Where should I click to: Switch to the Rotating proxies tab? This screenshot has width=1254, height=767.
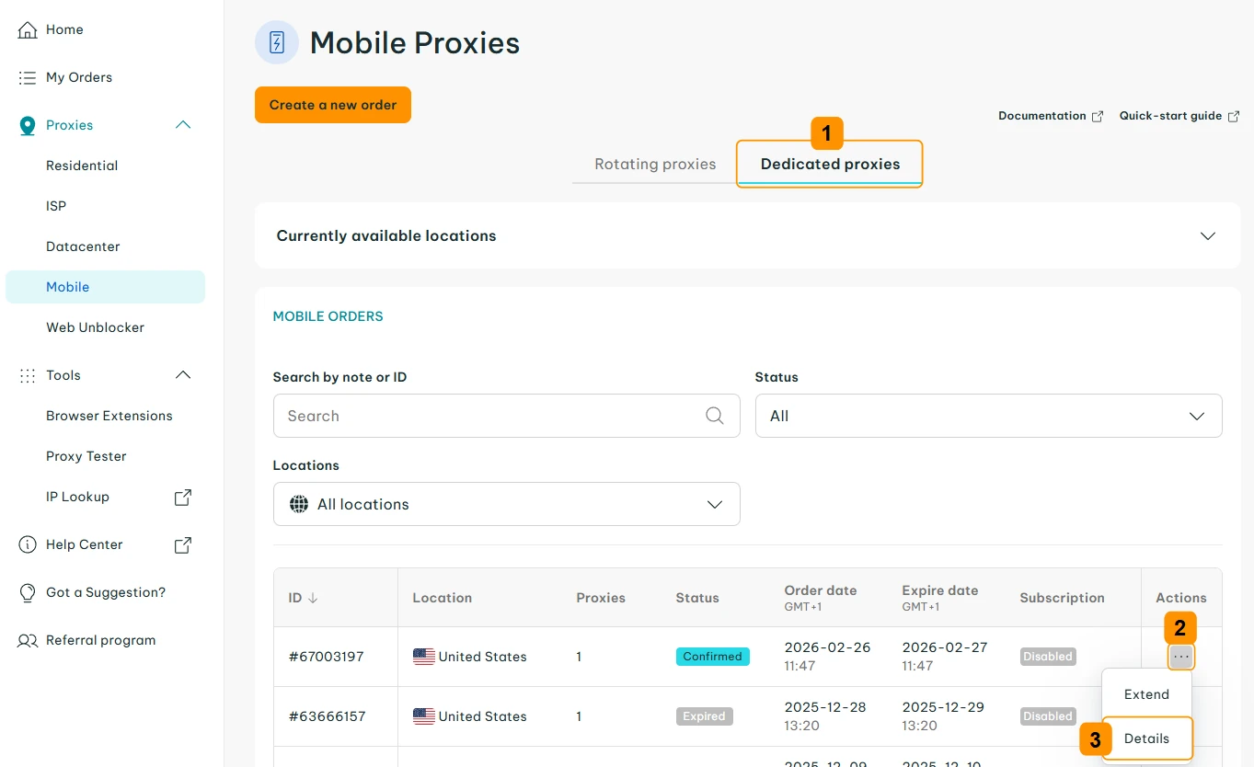654,164
